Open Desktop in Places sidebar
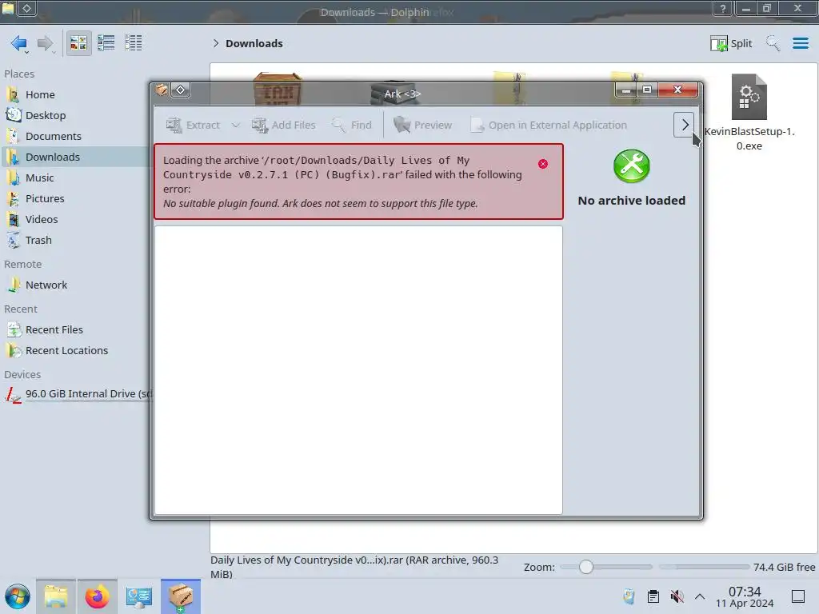Image resolution: width=819 pixels, height=614 pixels. (46, 115)
